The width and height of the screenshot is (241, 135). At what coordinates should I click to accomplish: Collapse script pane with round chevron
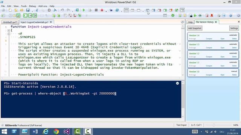[x=182, y=22]
